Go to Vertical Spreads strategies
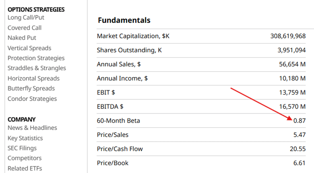314x173 pixels. [x=29, y=48]
